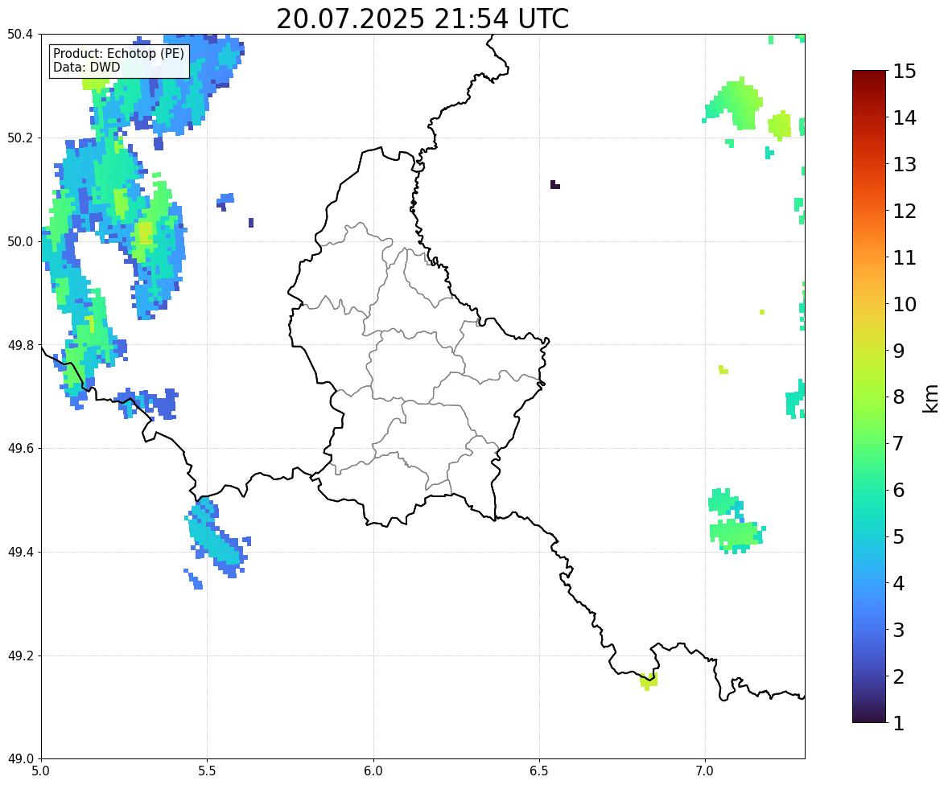Image resolution: width=948 pixels, height=785 pixels.
Task: Click colorbar tick label '4'
Action: pos(899,583)
